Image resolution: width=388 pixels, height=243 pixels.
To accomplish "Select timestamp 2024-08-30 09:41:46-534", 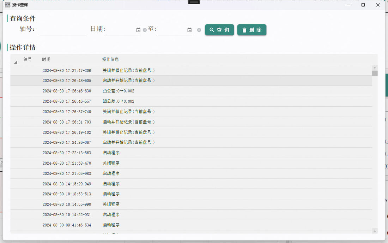I will (x=67, y=225).
